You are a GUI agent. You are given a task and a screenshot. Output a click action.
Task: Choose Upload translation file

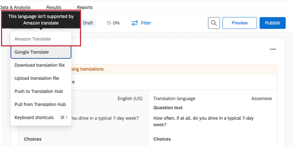coord(37,78)
